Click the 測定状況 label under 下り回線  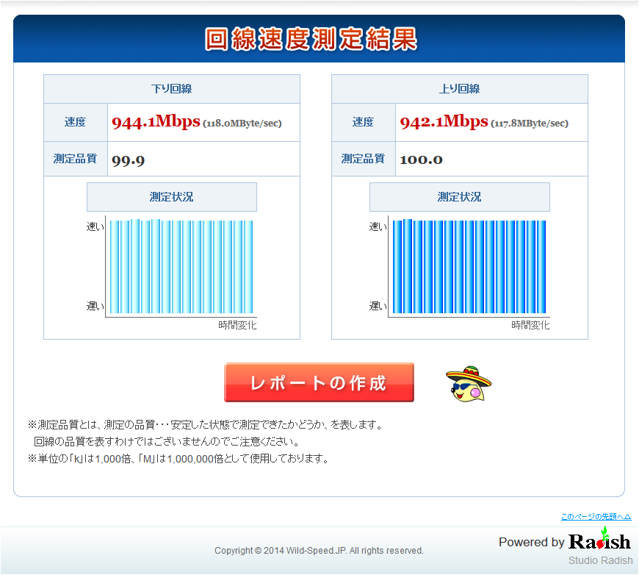[x=171, y=197]
